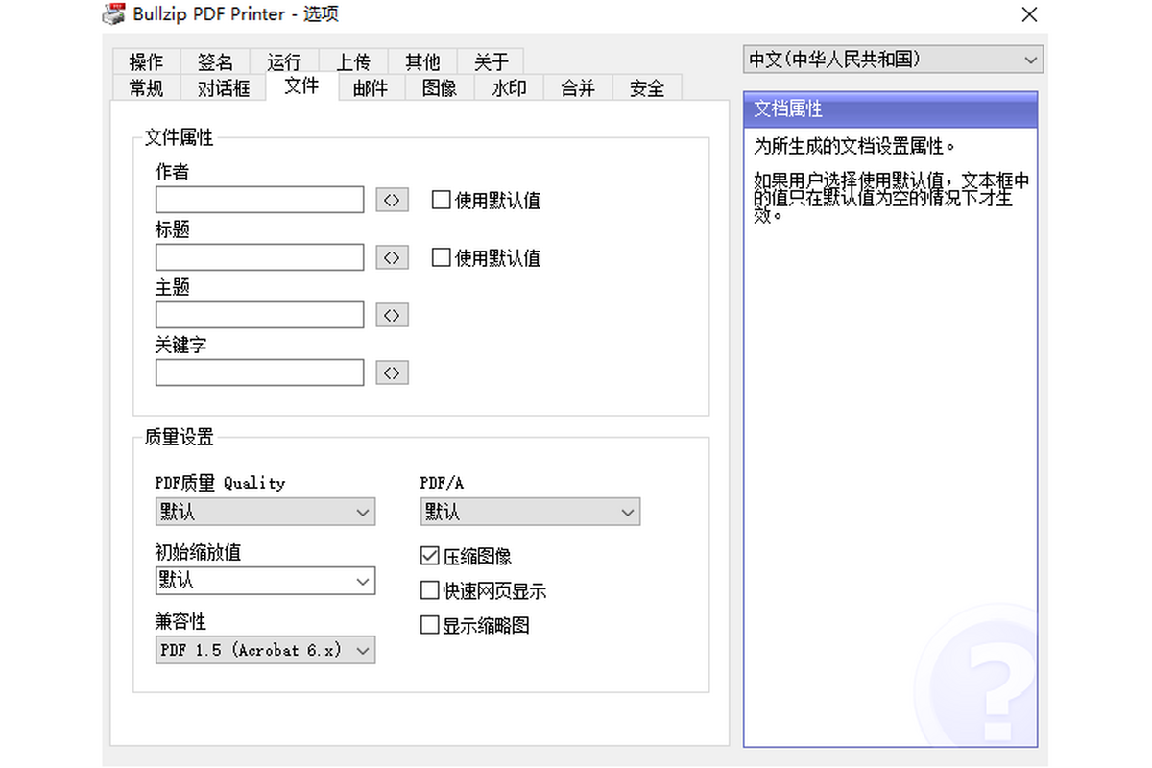
Task: Click into the 标题 text field
Action: (x=260, y=257)
